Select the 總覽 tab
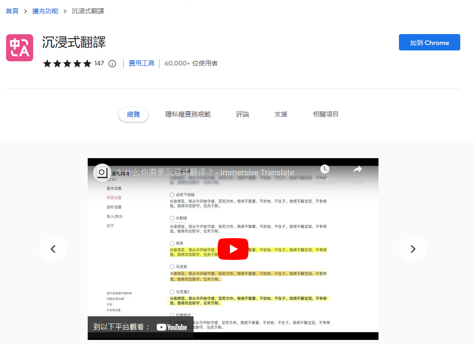 (x=134, y=115)
